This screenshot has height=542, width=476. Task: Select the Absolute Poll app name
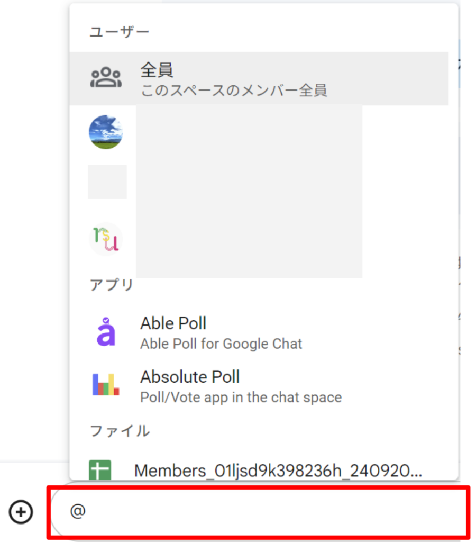click(190, 377)
